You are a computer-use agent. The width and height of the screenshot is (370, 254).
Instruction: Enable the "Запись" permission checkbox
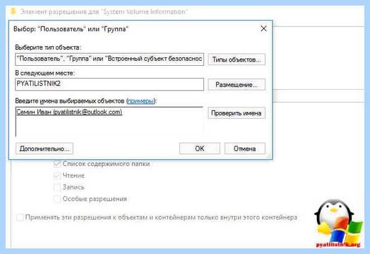coord(57,188)
